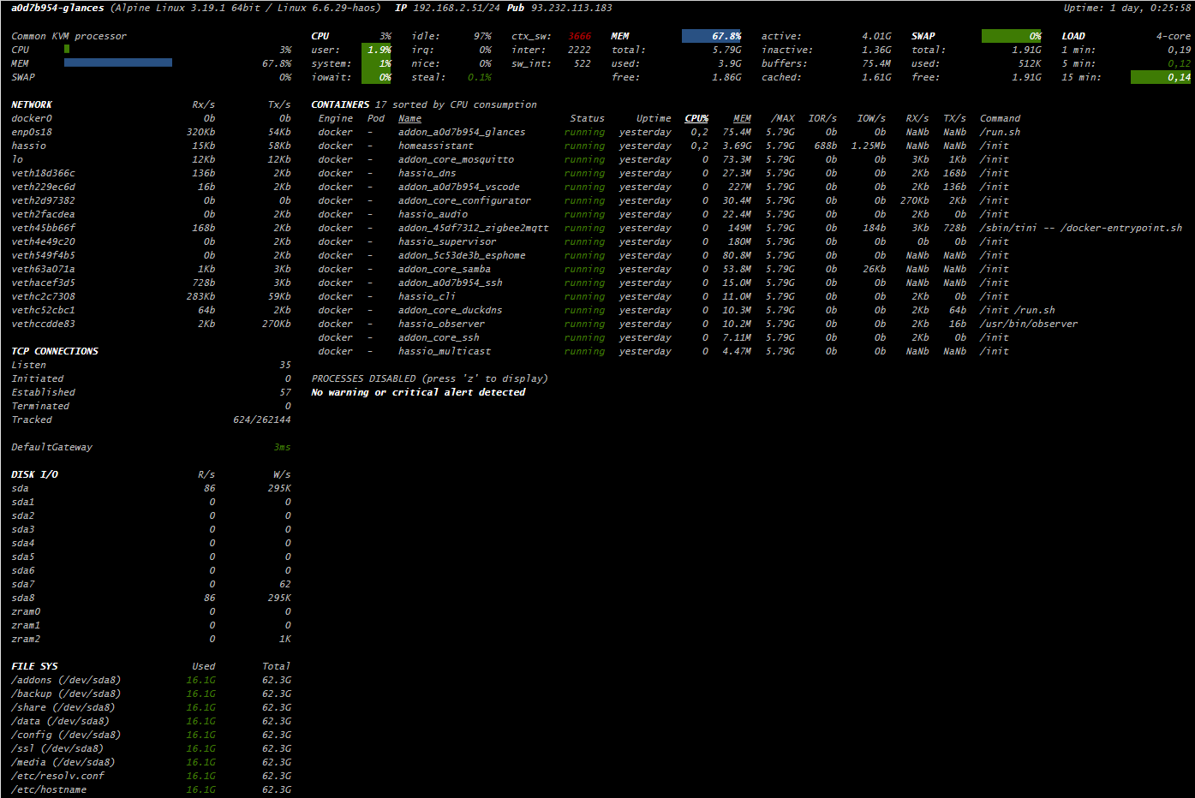This screenshot has height=798, width=1195.
Task: Click the MEM column header in containers
Action: pos(742,118)
